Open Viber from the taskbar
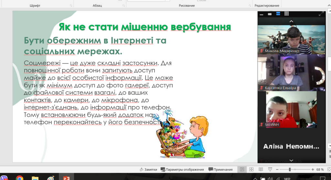 click(x=4, y=178)
